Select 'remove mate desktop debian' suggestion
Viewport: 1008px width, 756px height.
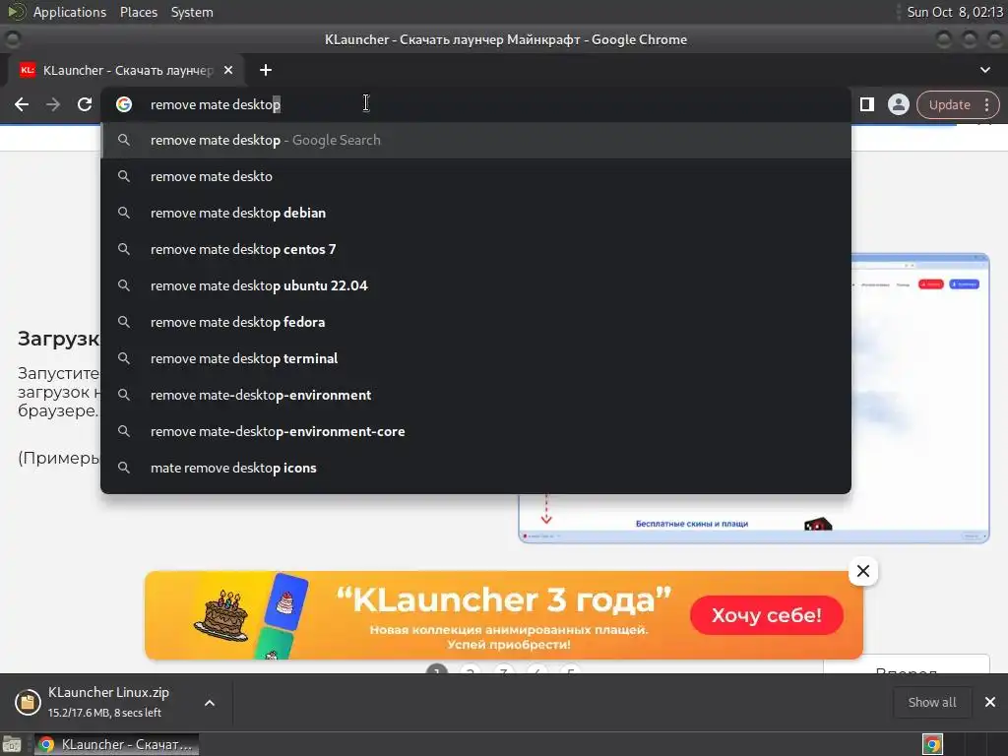(475, 213)
